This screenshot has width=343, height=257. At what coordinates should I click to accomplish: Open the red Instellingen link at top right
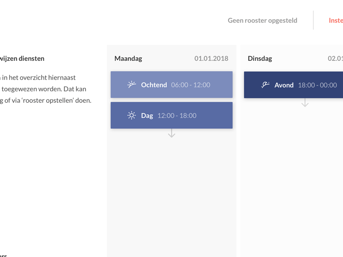tap(336, 20)
